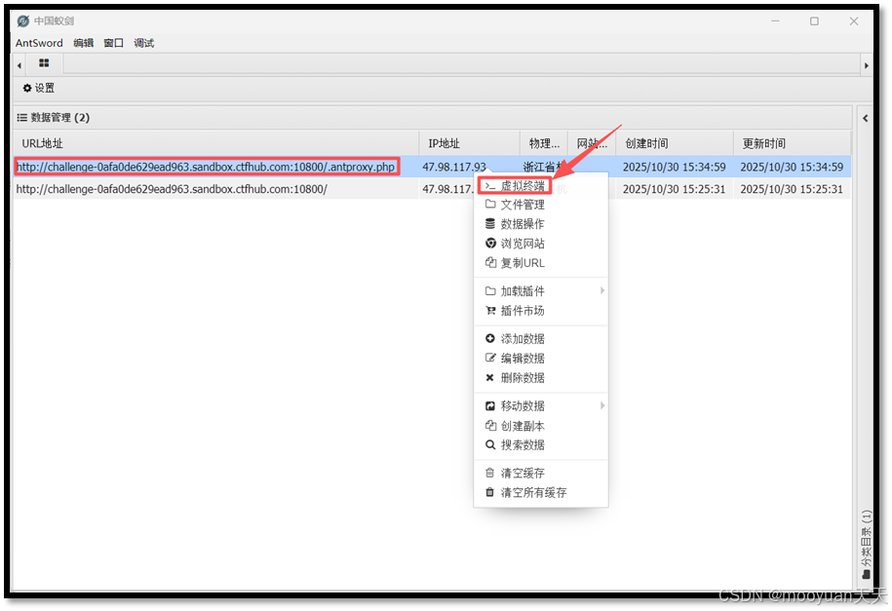Open the AntSword menu
892x611 pixels.
[39, 43]
